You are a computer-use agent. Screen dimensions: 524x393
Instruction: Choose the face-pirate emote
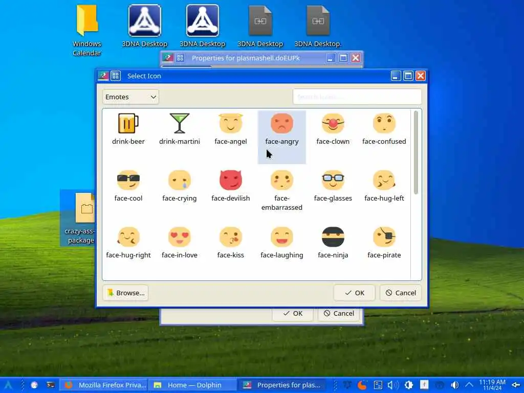384,243
